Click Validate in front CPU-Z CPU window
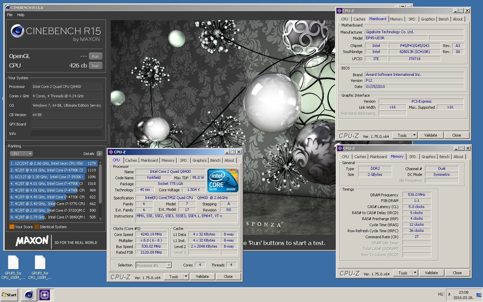 [202, 277]
